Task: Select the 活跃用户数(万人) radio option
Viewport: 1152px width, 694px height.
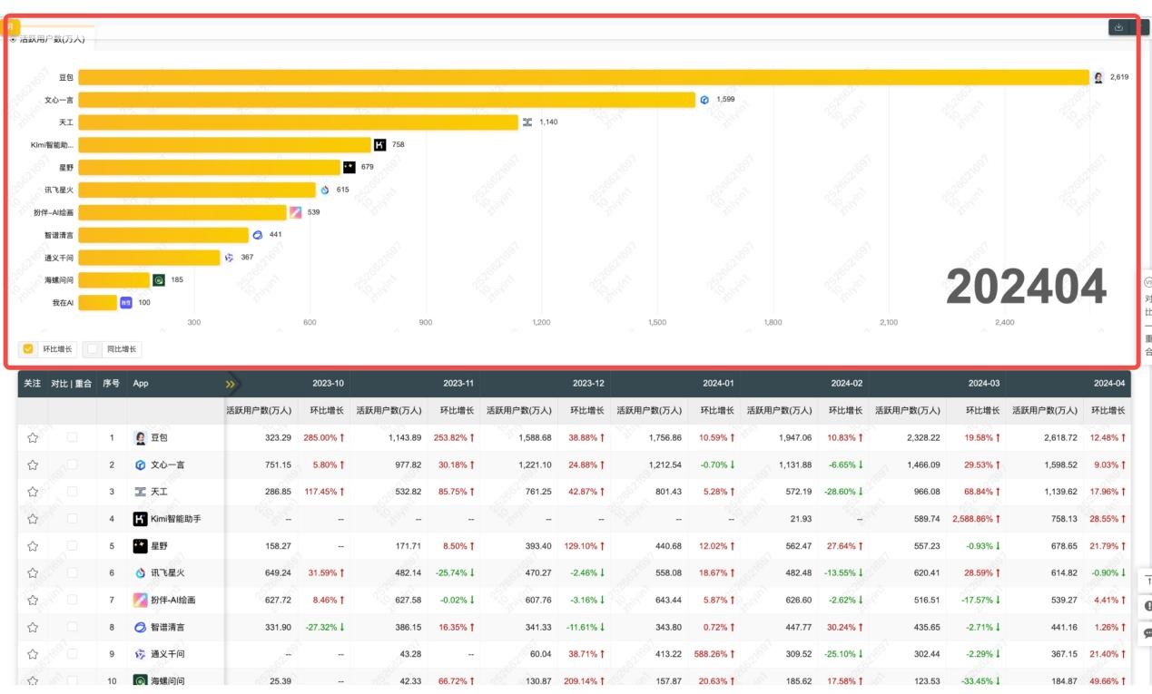Action: click(x=13, y=39)
